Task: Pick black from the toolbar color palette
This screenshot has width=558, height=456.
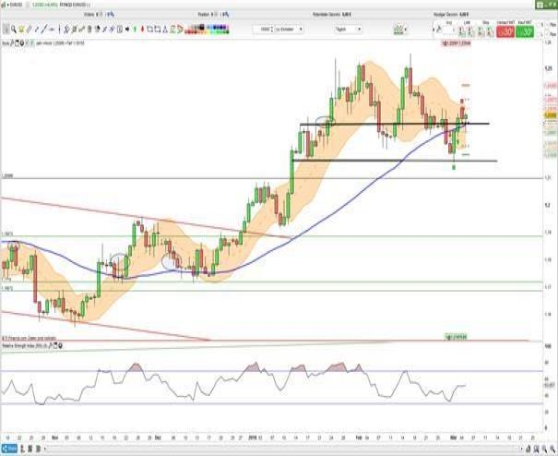Action: (x=202, y=27)
